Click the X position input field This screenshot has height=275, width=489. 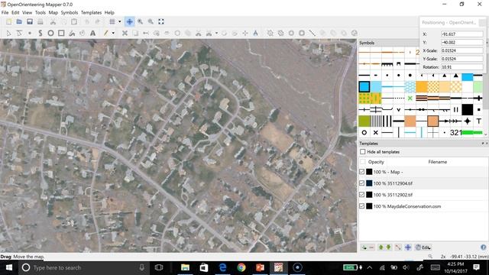[x=461, y=34]
